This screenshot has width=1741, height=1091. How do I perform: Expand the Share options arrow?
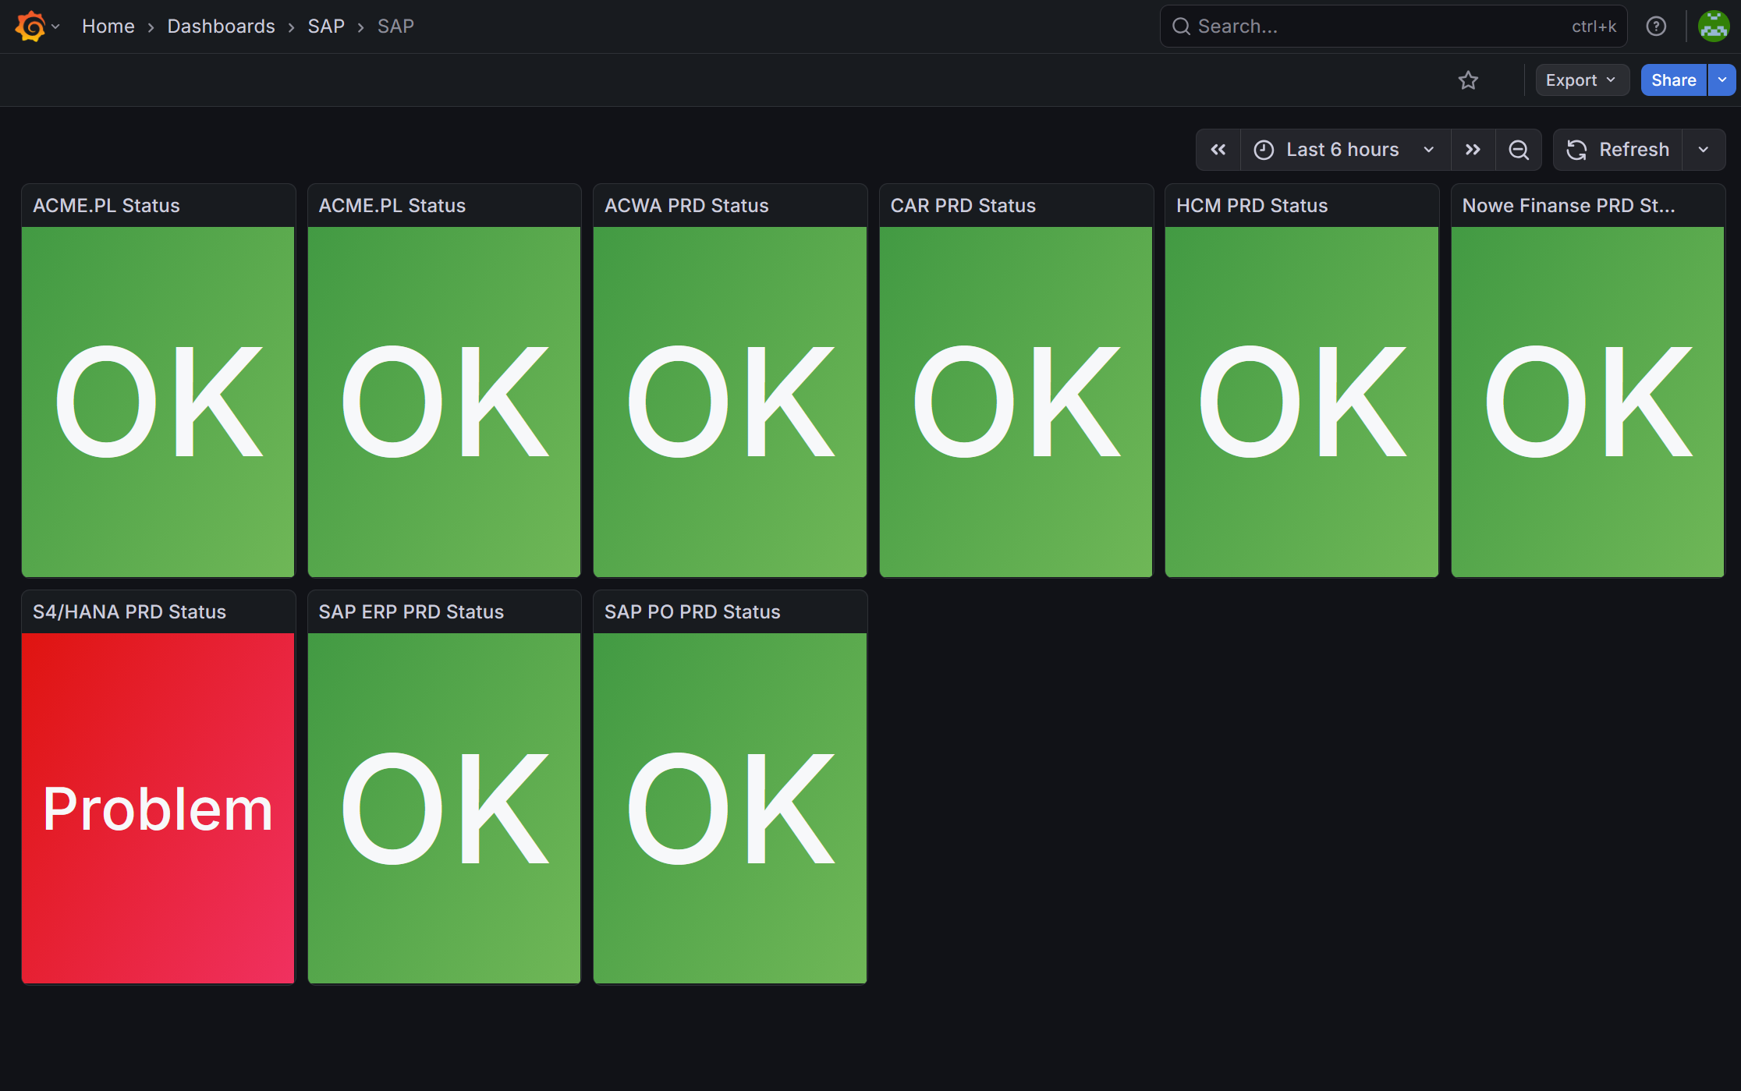(x=1721, y=80)
